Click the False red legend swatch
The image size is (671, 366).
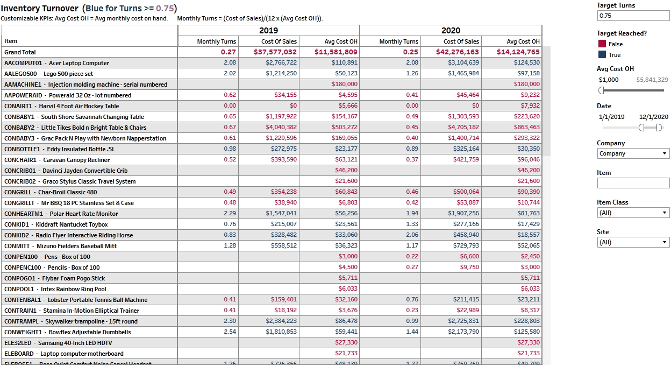pyautogui.click(x=602, y=44)
